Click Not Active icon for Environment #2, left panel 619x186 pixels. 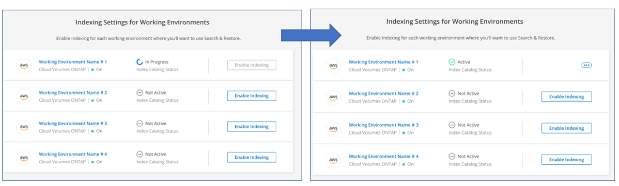click(x=139, y=93)
